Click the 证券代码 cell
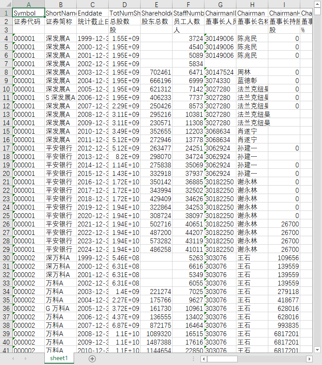This screenshot has height=365, width=322. (x=28, y=21)
